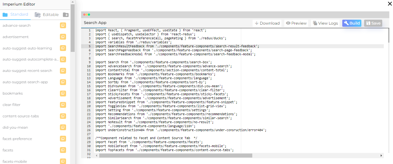Click the add new folder icon
The height and width of the screenshot is (164, 393).
point(66,15)
